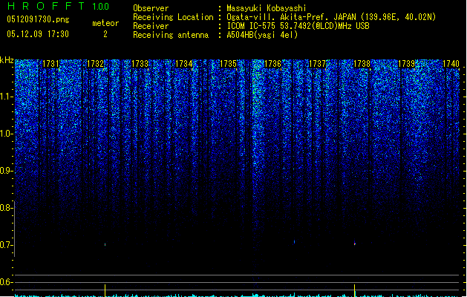The height and width of the screenshot is (297, 467).
Task: Click the HROFFT title text
Action: (46, 6)
